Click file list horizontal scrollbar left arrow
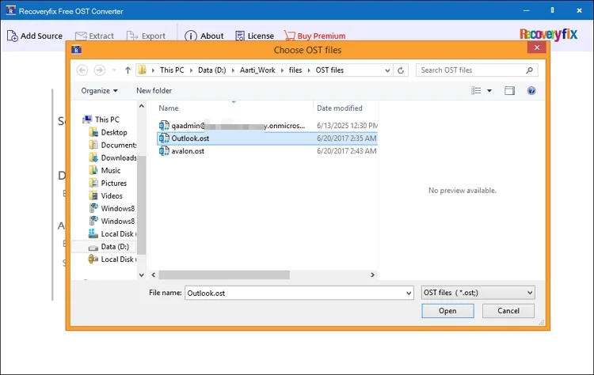 click(x=154, y=275)
